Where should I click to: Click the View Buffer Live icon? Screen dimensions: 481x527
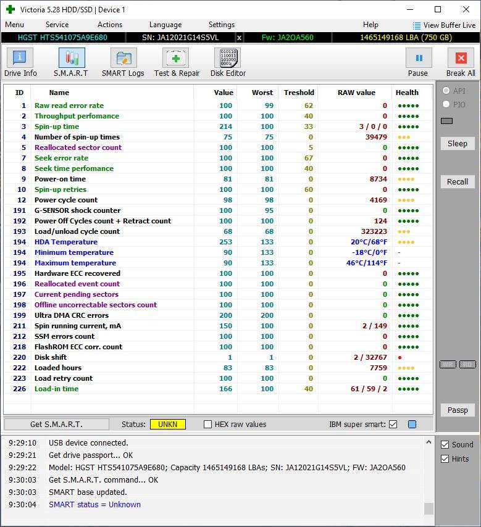point(416,25)
